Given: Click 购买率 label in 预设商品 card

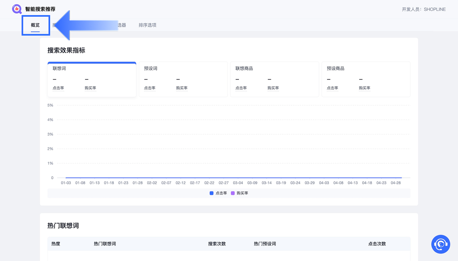Looking at the screenshot, I should (x=364, y=88).
